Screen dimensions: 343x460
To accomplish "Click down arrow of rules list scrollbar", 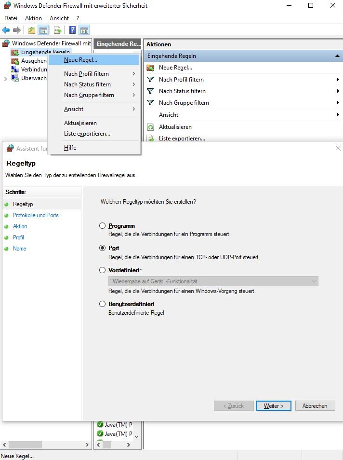I will click(136, 436).
